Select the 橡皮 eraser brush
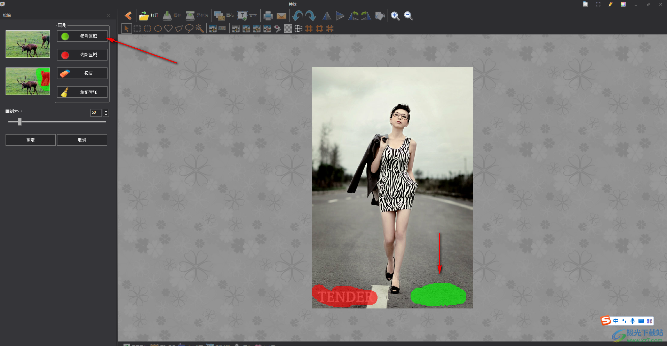Image resolution: width=667 pixels, height=346 pixels. click(x=82, y=73)
